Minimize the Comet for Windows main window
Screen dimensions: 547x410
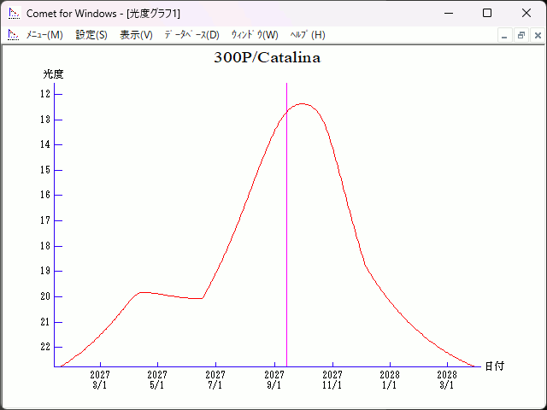tap(447, 13)
